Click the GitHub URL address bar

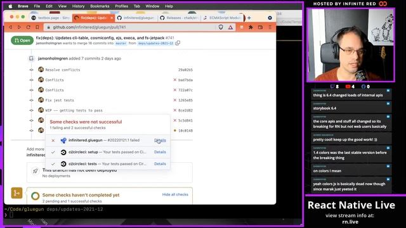point(129,27)
